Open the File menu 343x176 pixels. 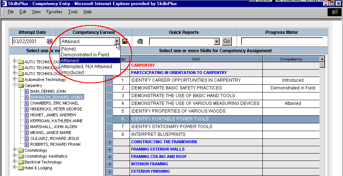tap(11, 12)
